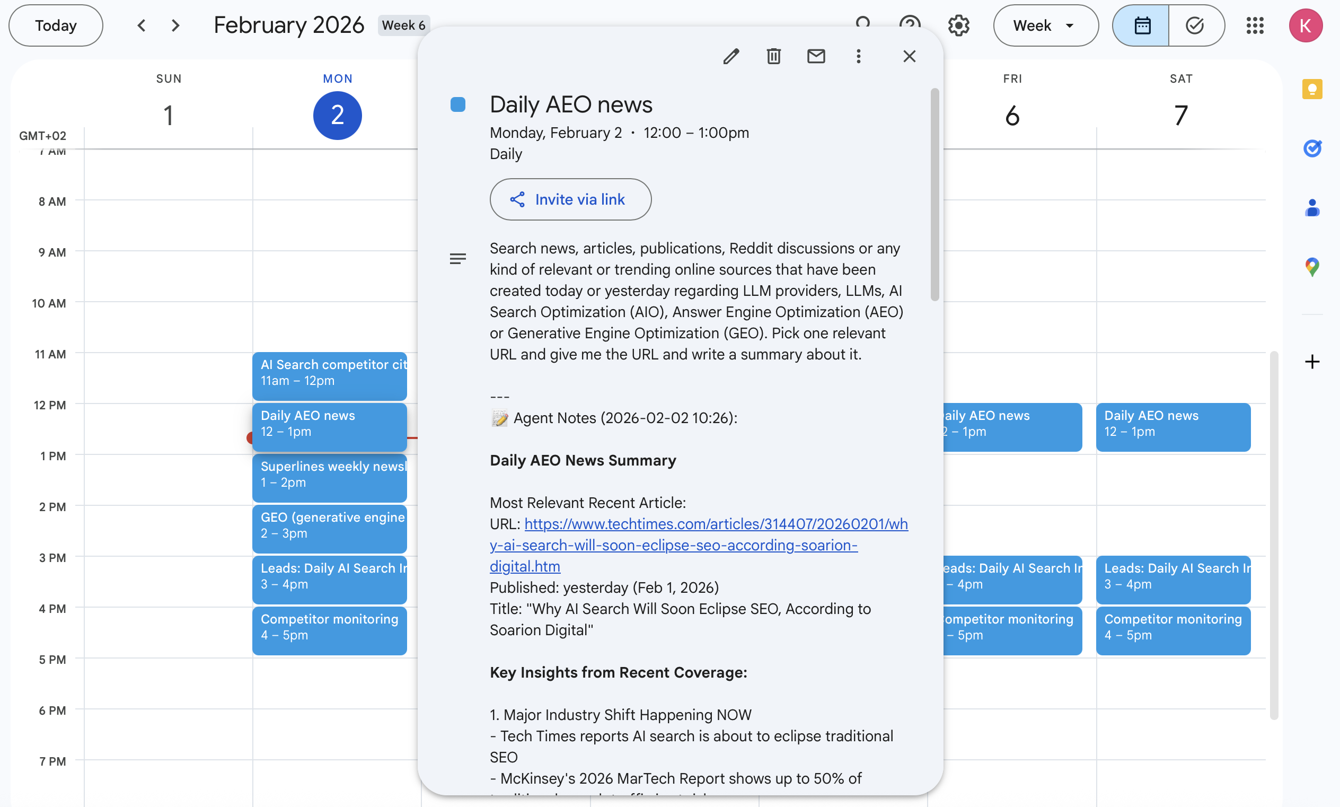Viewport: 1340px width, 807px height.
Task: Navigate to next week with forward arrow
Action: tap(175, 25)
